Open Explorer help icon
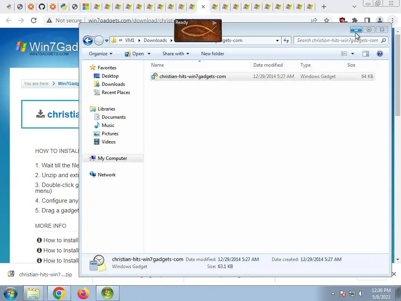 (x=380, y=53)
